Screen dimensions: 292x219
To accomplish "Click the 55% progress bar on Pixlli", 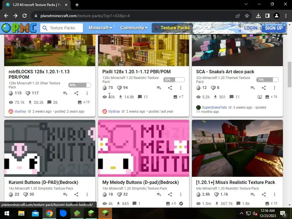I will coord(174,80).
